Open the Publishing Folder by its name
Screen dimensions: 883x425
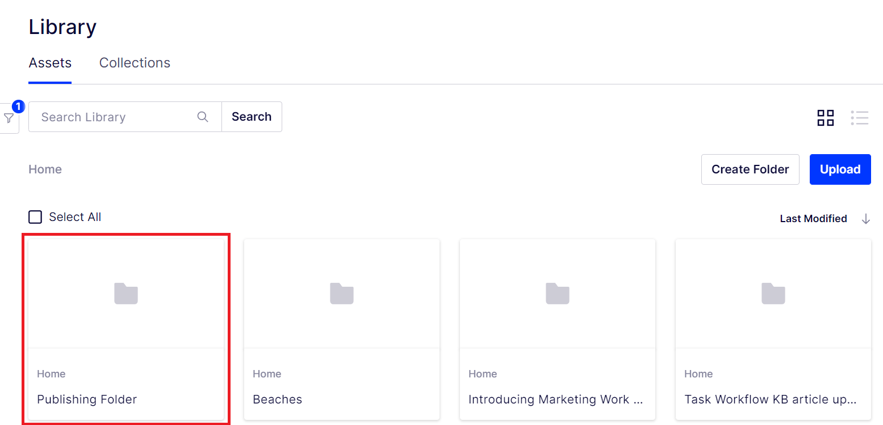point(87,399)
